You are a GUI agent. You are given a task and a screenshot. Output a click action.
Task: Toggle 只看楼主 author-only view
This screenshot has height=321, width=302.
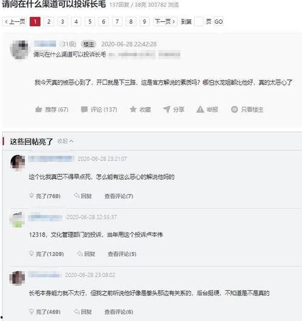(247, 110)
